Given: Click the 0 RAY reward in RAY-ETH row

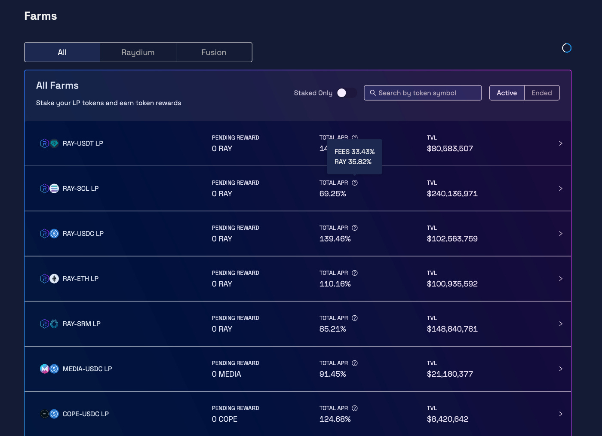Looking at the screenshot, I should 222,284.
